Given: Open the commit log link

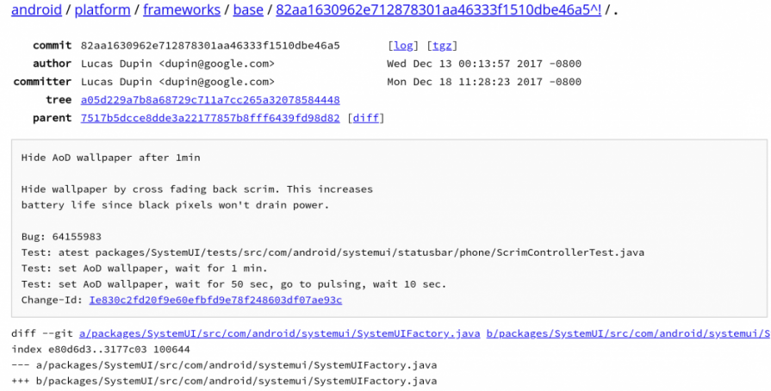Looking at the screenshot, I should (401, 46).
